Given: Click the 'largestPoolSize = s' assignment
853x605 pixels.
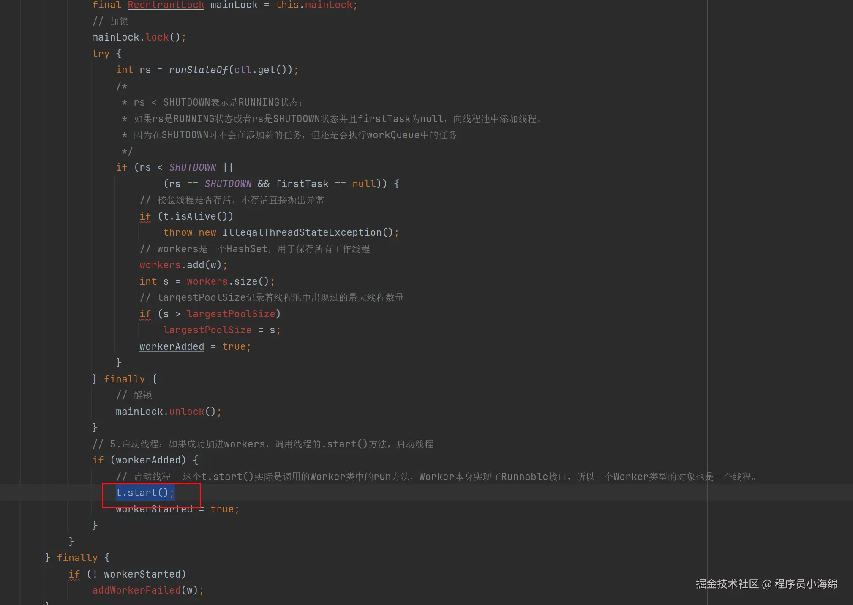Looking at the screenshot, I should (221, 330).
